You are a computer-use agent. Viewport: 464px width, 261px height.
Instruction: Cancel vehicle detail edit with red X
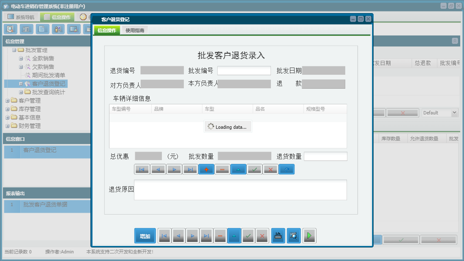pos(270,169)
